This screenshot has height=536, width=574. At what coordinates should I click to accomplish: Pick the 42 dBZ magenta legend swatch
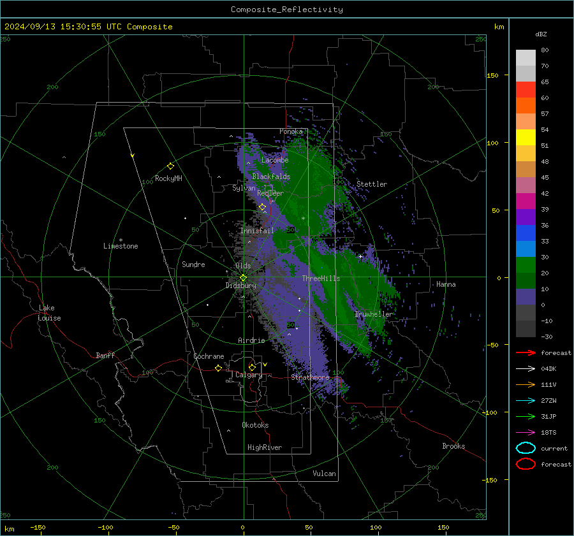point(526,201)
